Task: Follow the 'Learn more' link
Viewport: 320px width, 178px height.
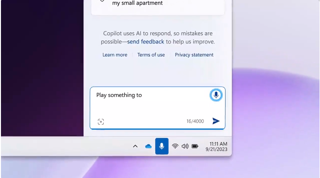Action: coord(115,55)
